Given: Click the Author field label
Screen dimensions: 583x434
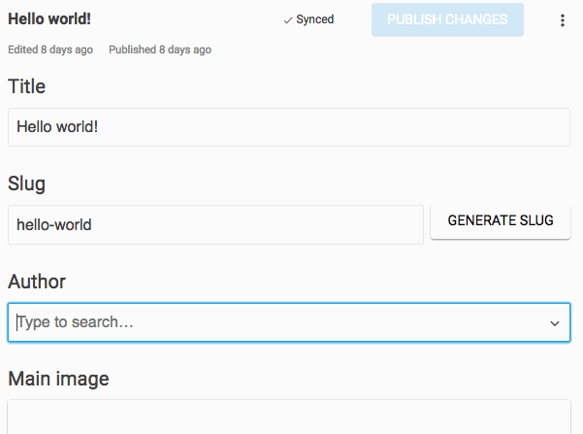Looking at the screenshot, I should pyautogui.click(x=37, y=282).
